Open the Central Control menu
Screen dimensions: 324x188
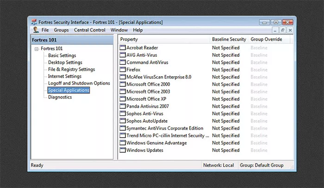pyautogui.click(x=90, y=30)
